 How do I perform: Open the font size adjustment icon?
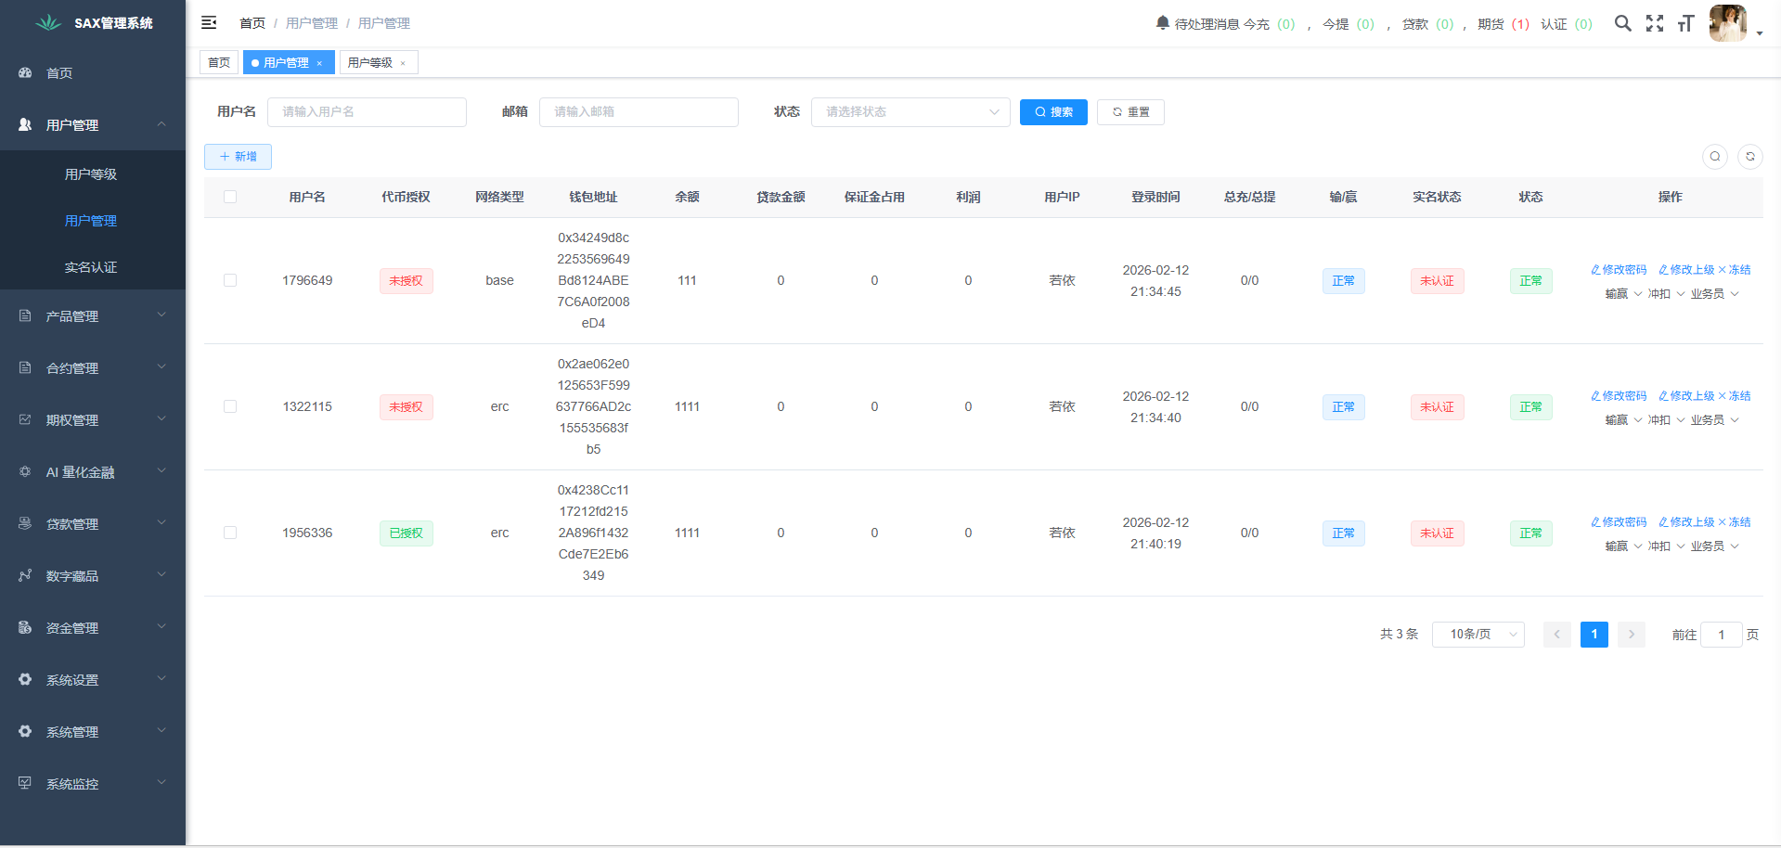click(1685, 23)
